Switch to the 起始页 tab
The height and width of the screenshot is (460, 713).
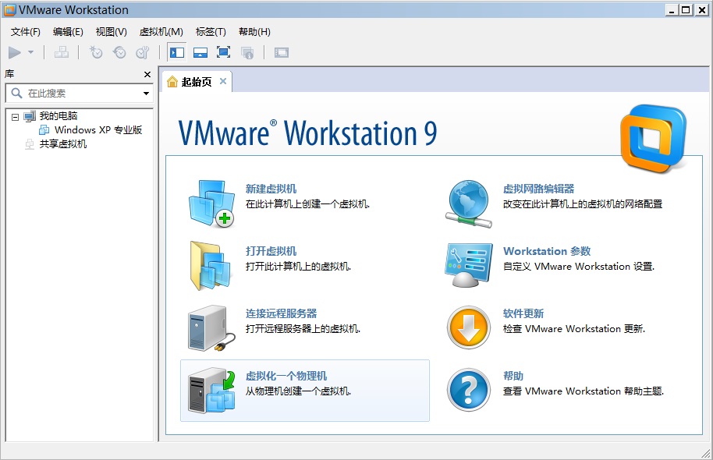pos(196,82)
